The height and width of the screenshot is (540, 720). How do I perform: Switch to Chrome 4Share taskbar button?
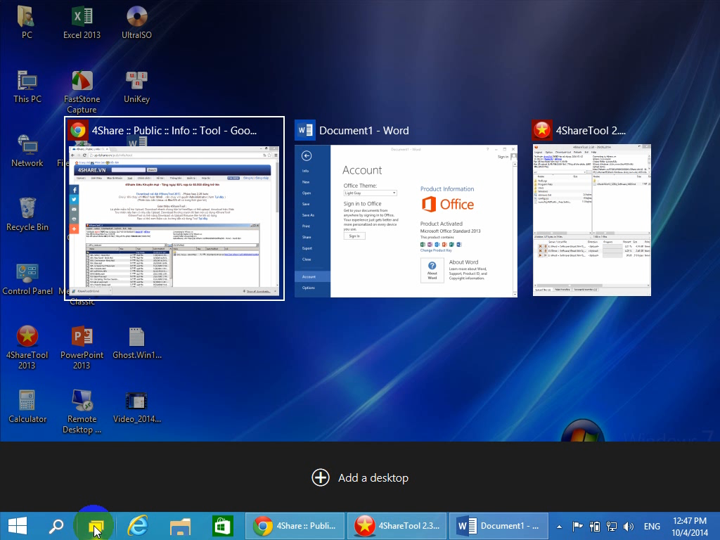click(x=295, y=526)
